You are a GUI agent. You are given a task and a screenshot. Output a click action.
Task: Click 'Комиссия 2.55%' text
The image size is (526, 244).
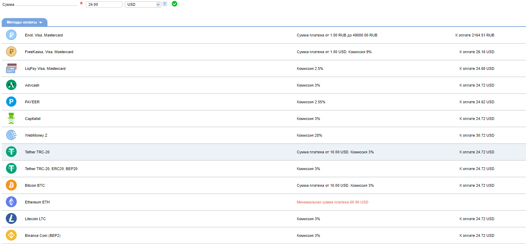pos(311,102)
